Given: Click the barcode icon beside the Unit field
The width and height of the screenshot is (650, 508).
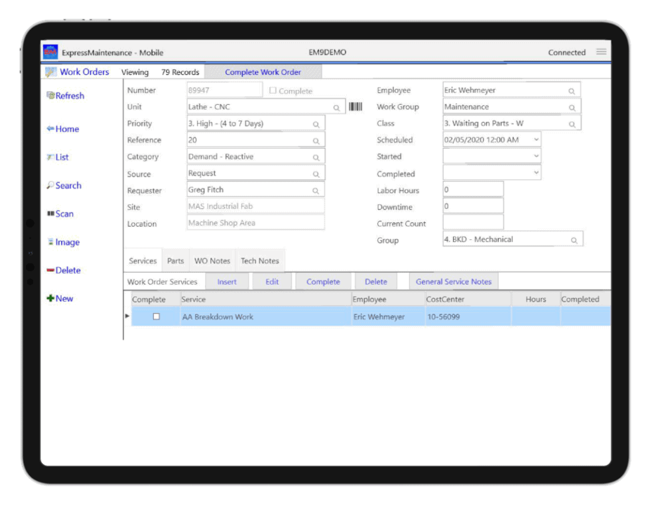Looking at the screenshot, I should tap(356, 107).
